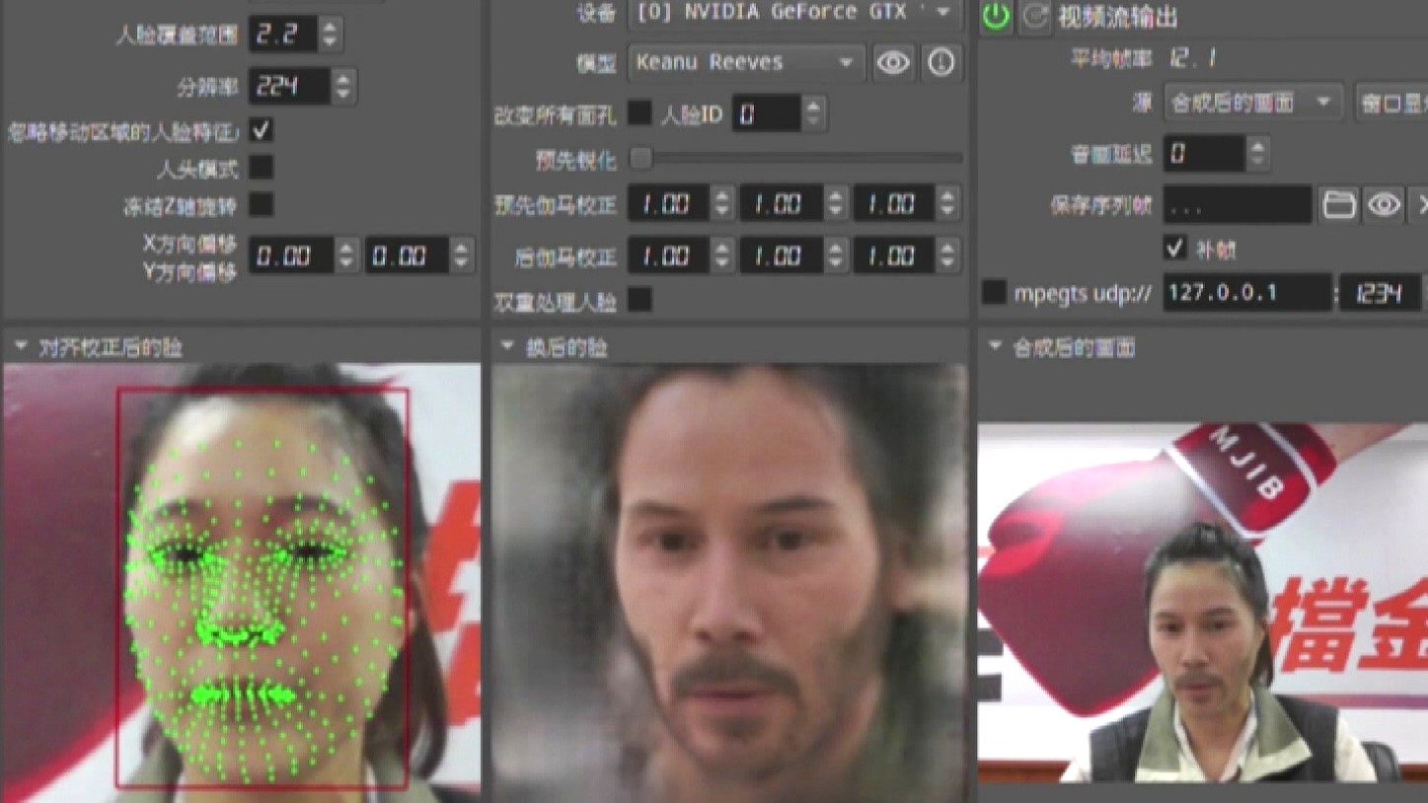Click the 窗口显示 button

(x=1391, y=103)
